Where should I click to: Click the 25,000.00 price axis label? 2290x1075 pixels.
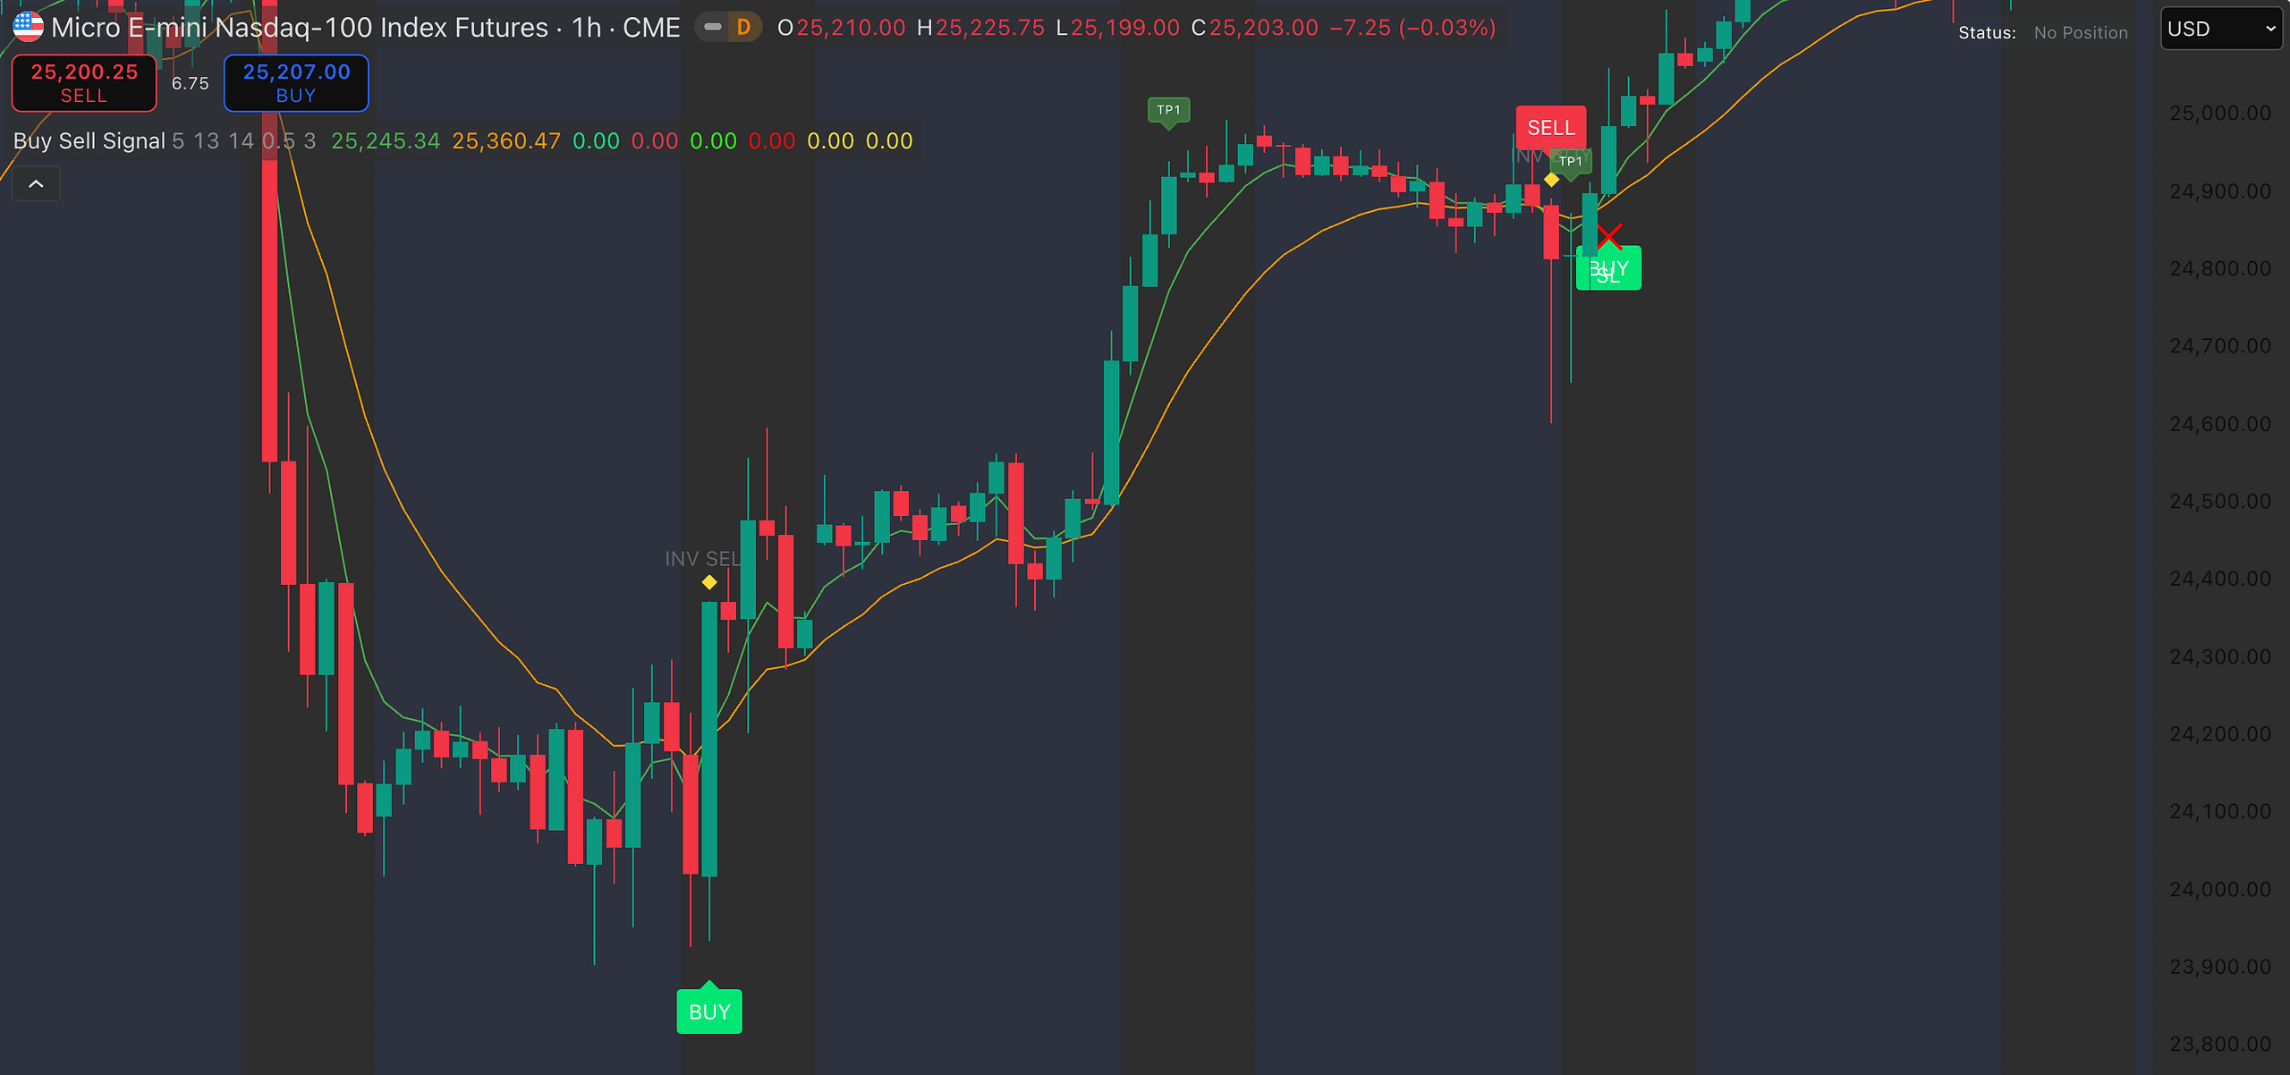tap(2220, 114)
